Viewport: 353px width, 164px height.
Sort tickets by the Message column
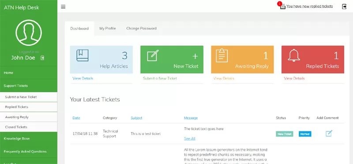[191, 118]
